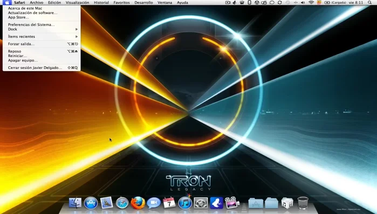Click the Wi-Fi status icon
Screen dimensions: 377x214
tap(311, 3)
